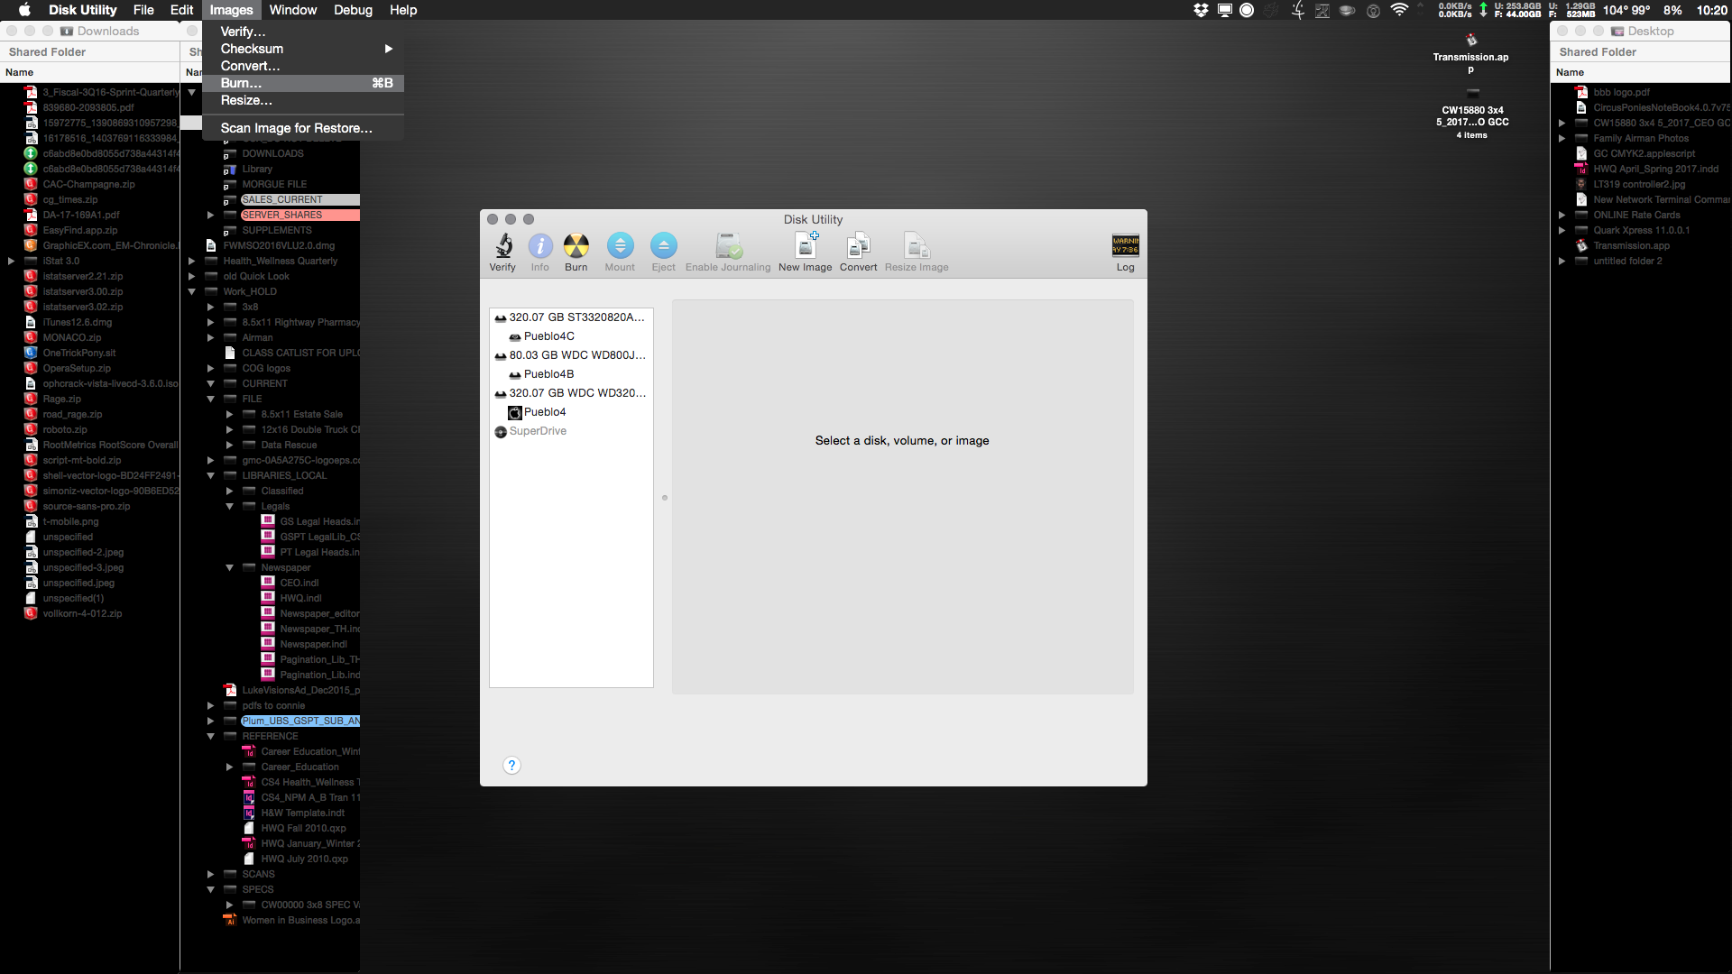1732x974 pixels.
Task: Open the Log viewer icon
Action: 1125,245
